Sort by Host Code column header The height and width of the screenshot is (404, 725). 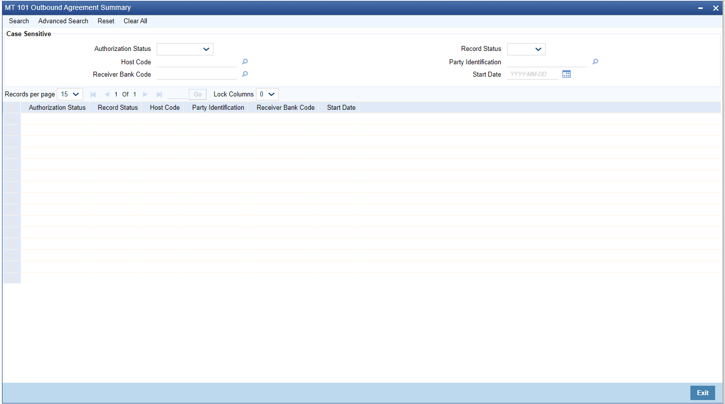165,108
